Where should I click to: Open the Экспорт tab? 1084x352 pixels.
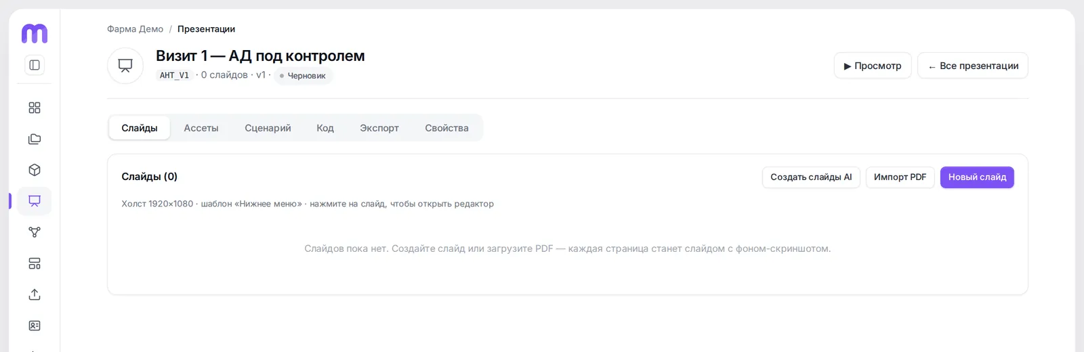[379, 128]
